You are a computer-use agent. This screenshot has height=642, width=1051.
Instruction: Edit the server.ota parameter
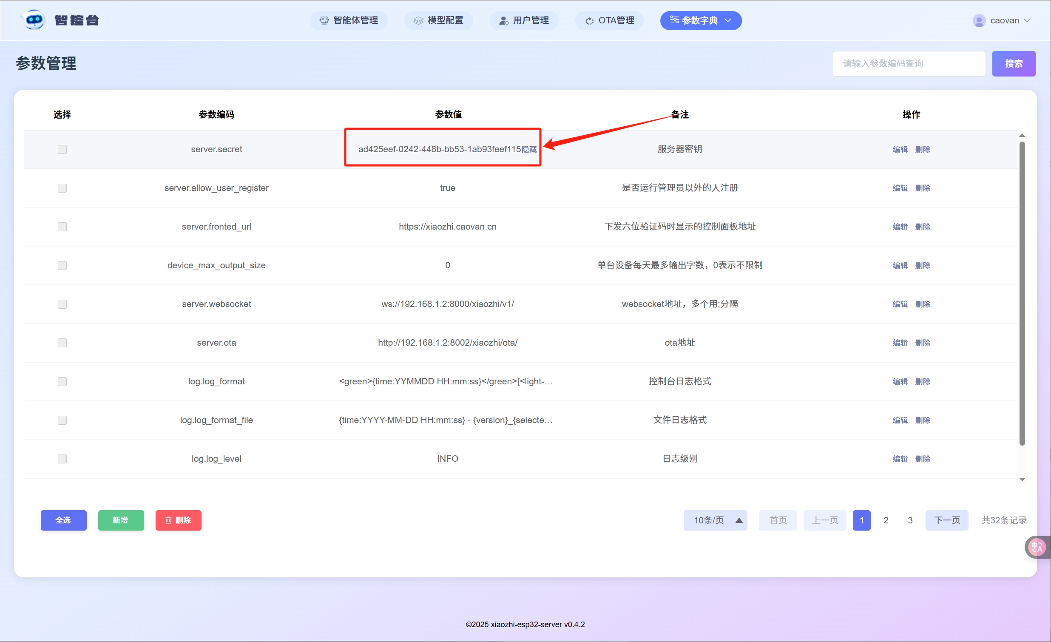[900, 343]
